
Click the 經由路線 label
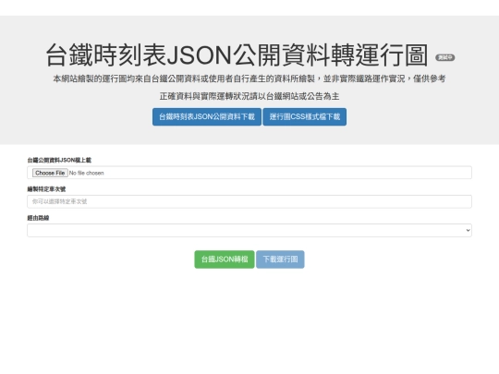click(38, 218)
